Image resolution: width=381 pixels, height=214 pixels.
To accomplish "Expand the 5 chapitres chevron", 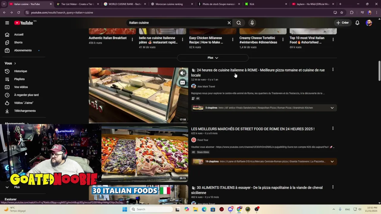I will pyautogui.click(x=332, y=108).
